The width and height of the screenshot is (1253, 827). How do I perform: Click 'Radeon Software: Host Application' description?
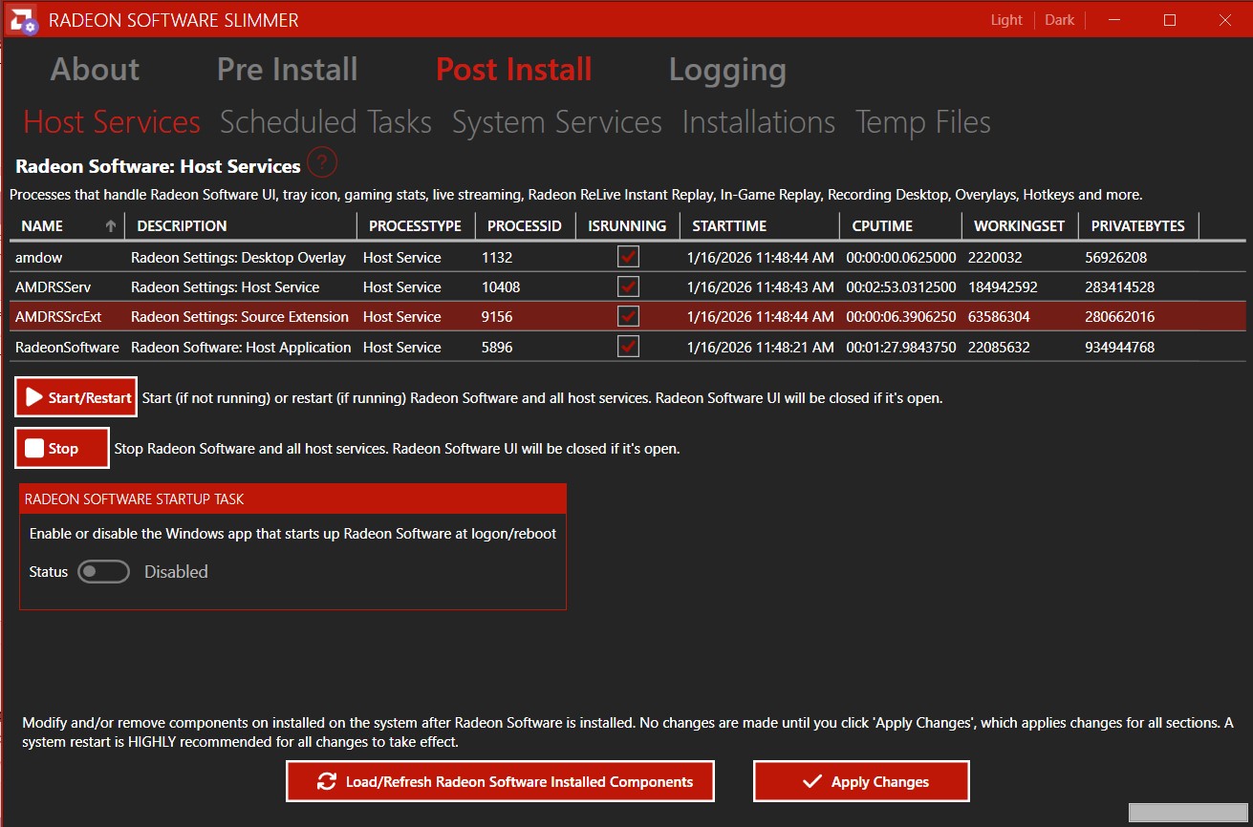[x=241, y=348]
